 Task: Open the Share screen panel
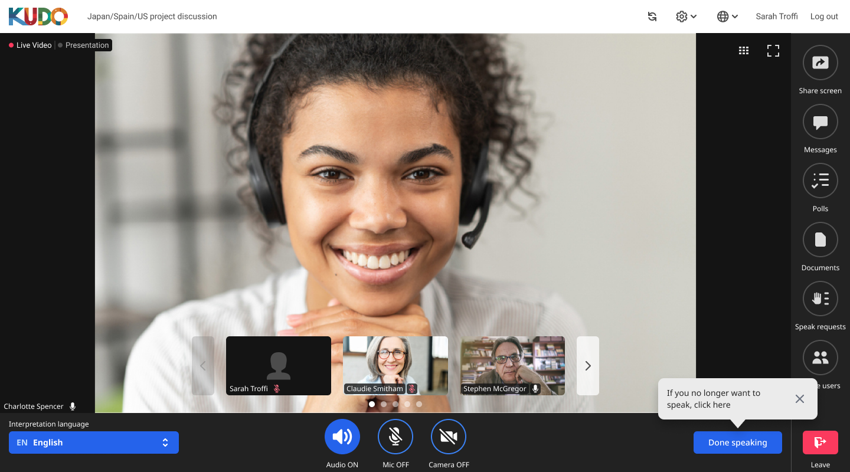820,63
